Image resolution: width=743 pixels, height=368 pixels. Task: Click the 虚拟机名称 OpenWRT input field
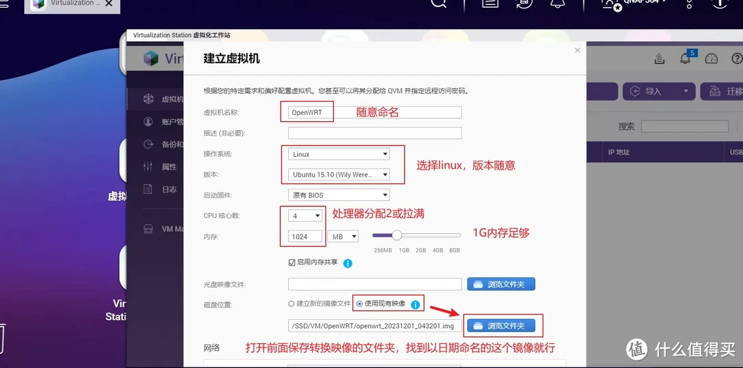pos(375,112)
